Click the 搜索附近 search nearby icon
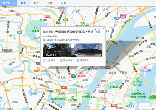The height and width of the screenshot is (110, 156). [78, 60]
